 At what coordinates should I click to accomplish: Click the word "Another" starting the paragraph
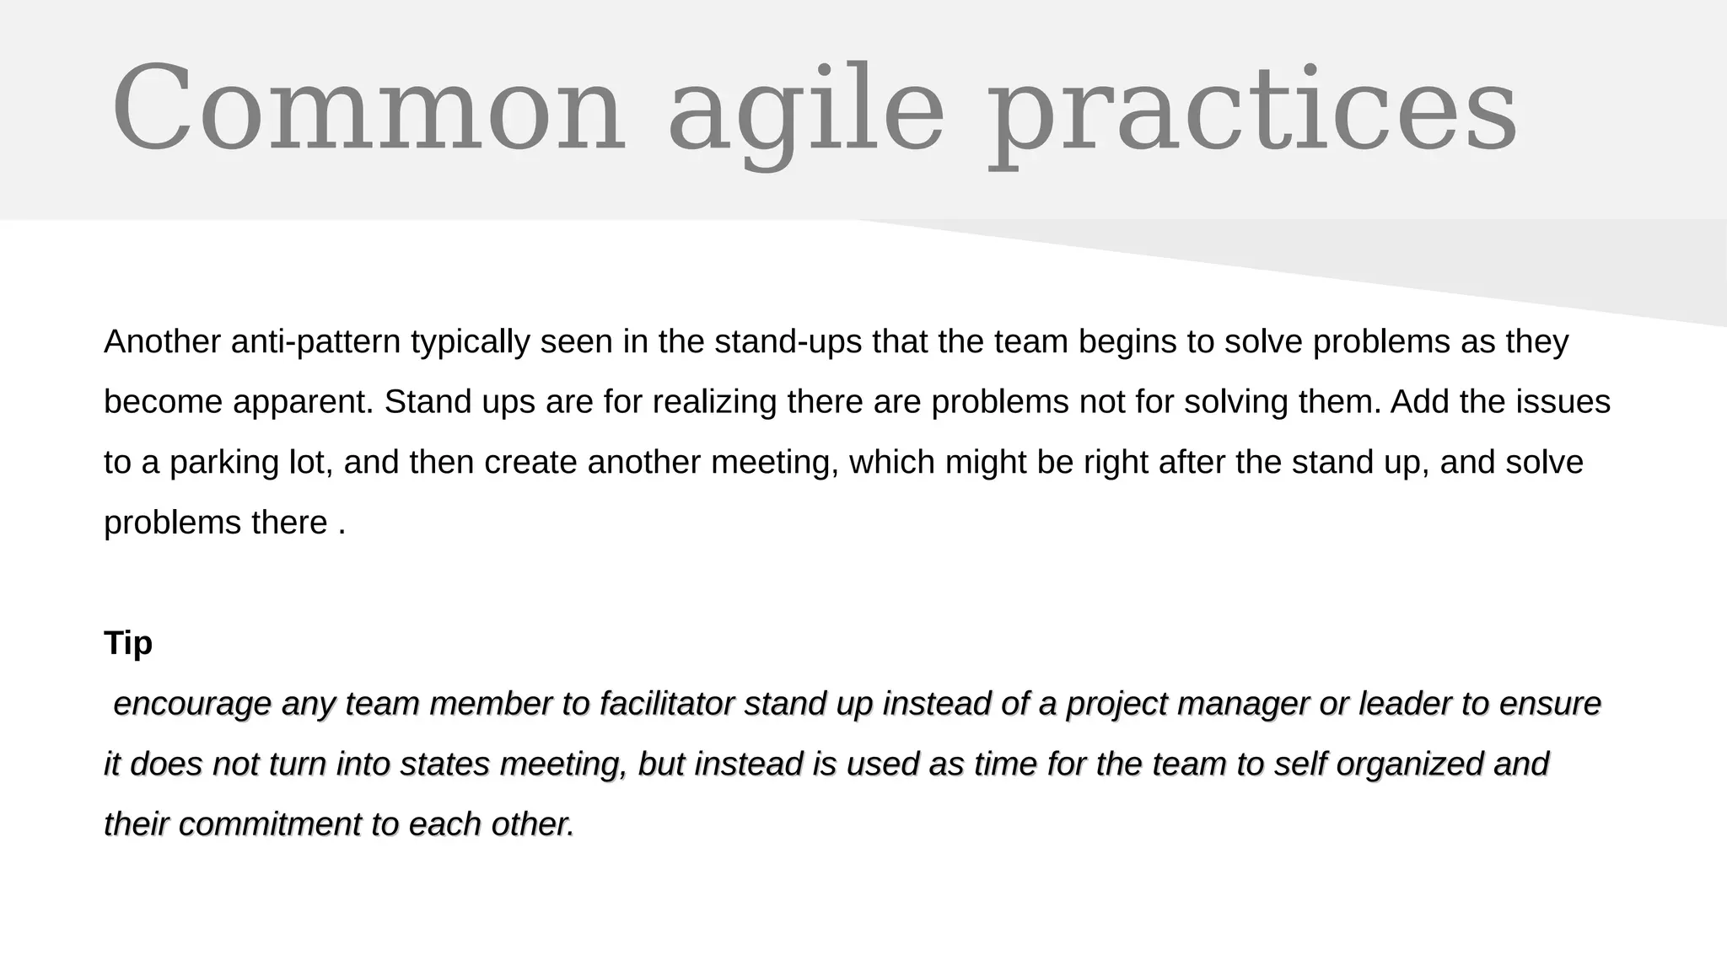pos(162,342)
